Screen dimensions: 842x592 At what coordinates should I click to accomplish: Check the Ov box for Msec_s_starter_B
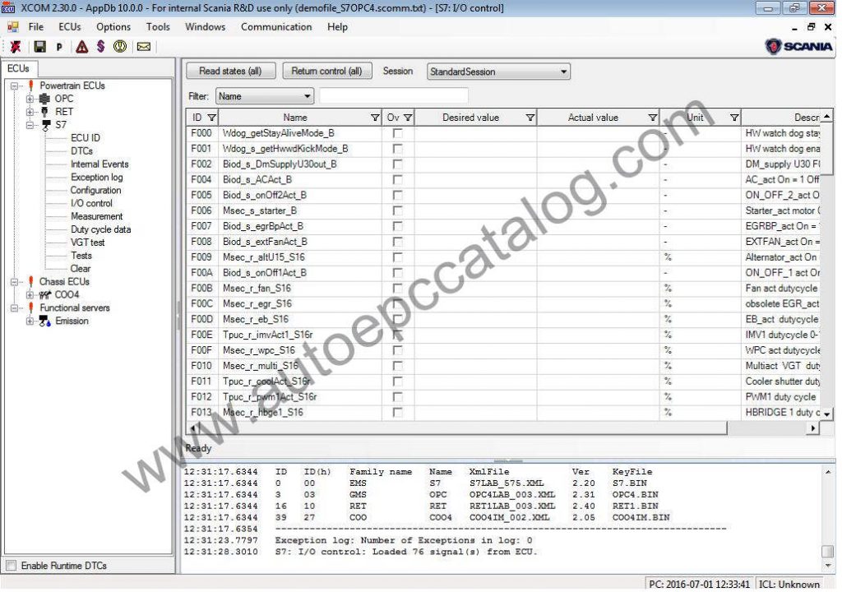point(398,210)
